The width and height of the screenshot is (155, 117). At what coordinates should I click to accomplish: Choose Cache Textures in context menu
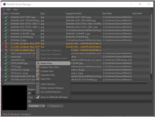pyautogui.click(x=53, y=84)
